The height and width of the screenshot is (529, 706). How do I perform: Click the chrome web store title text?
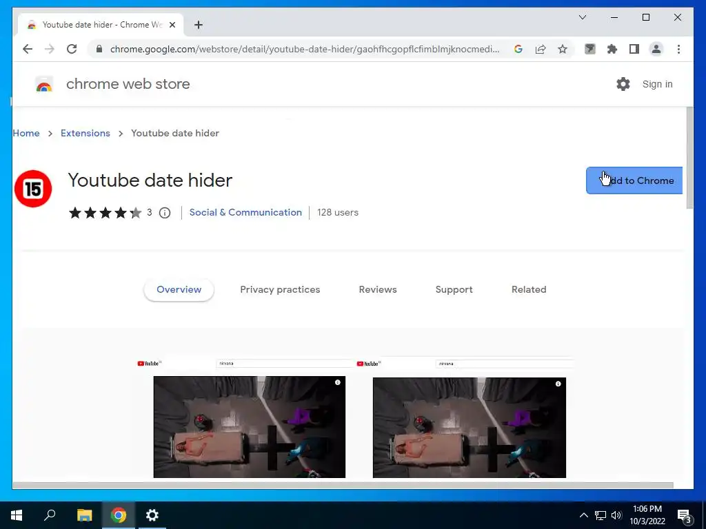(128, 84)
